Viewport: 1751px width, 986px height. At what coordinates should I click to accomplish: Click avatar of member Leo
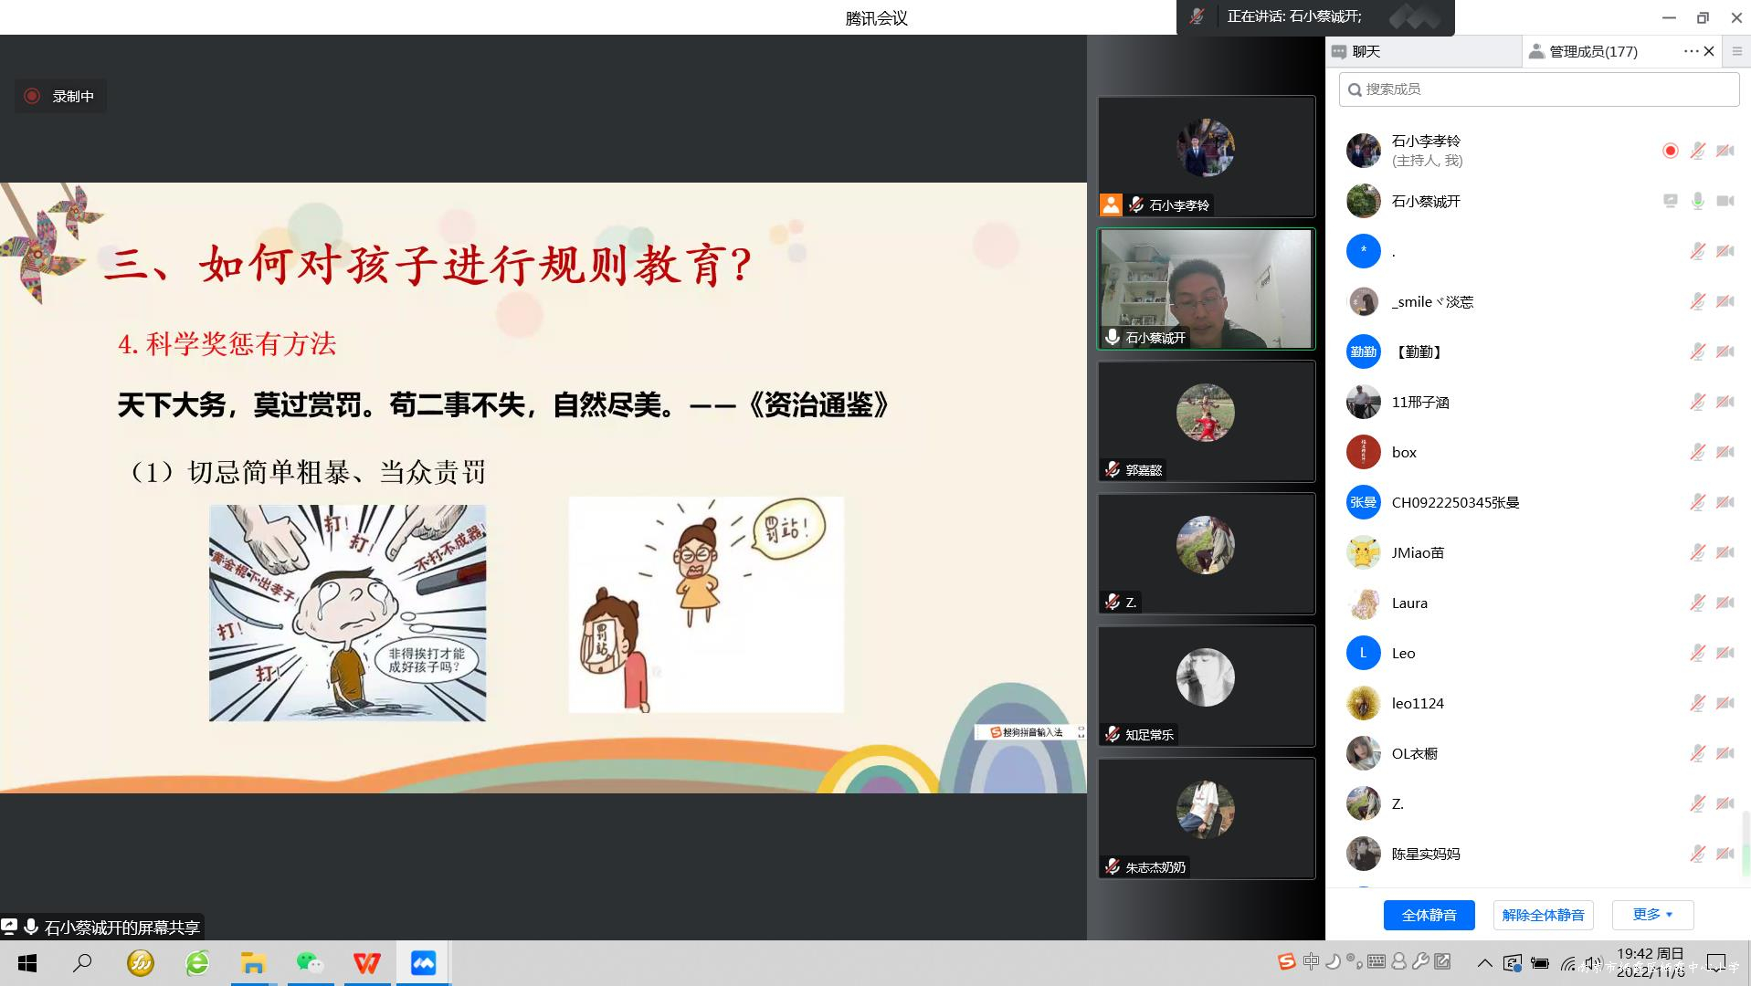click(x=1363, y=653)
